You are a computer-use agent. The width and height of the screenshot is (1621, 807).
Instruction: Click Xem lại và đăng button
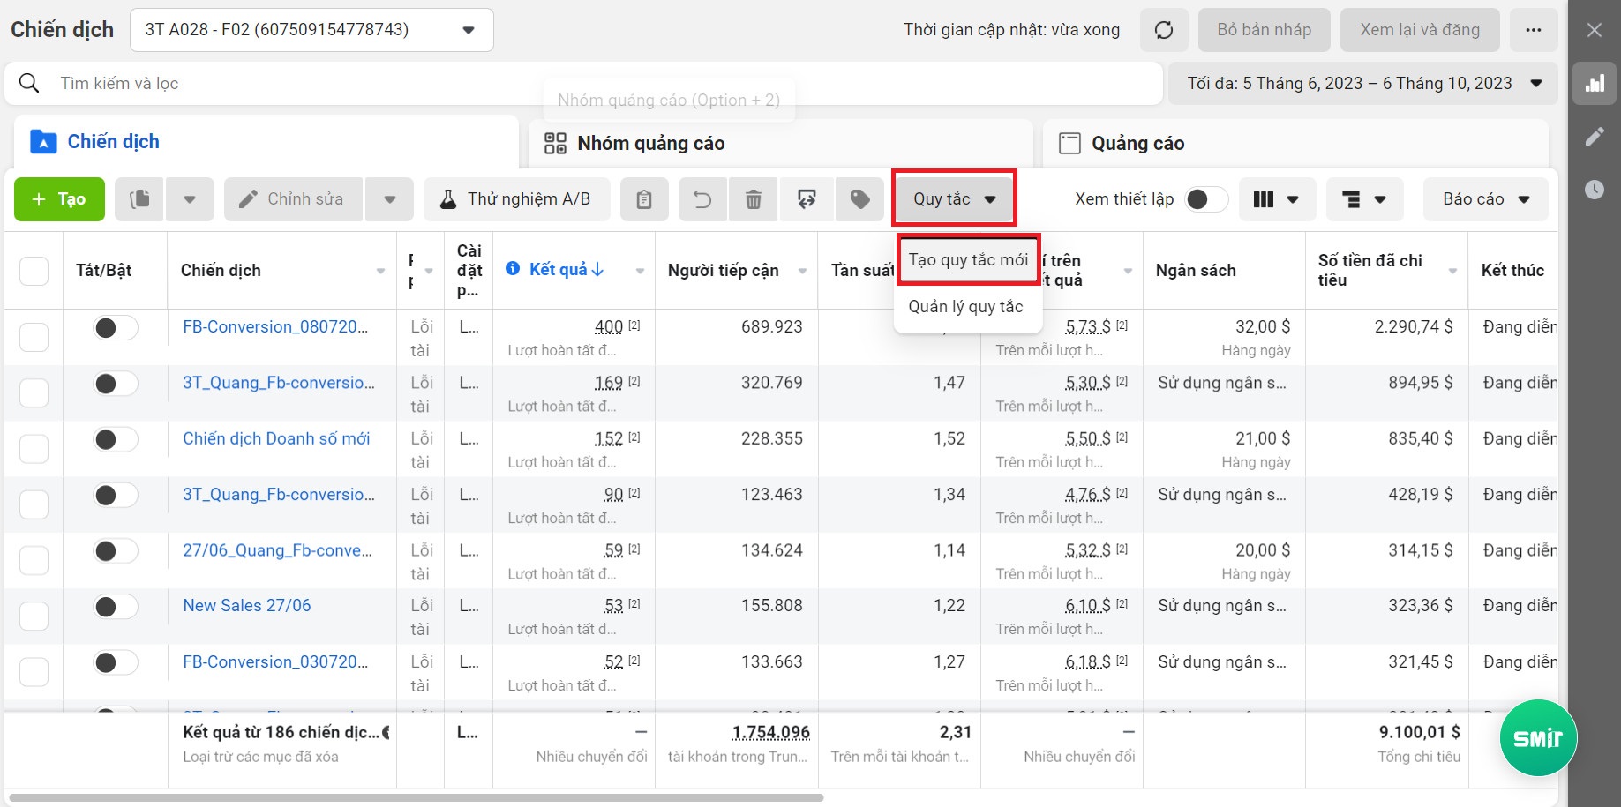1420,30
